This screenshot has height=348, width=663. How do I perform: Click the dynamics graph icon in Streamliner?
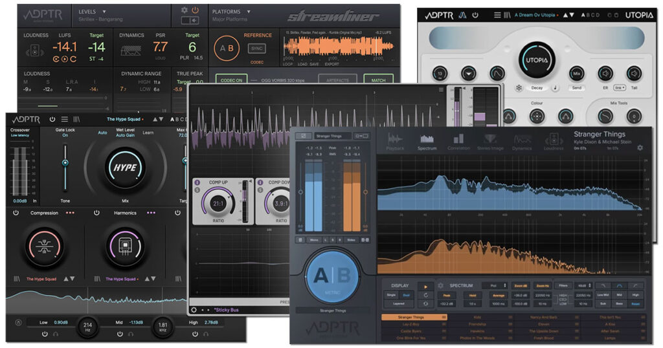click(x=131, y=50)
